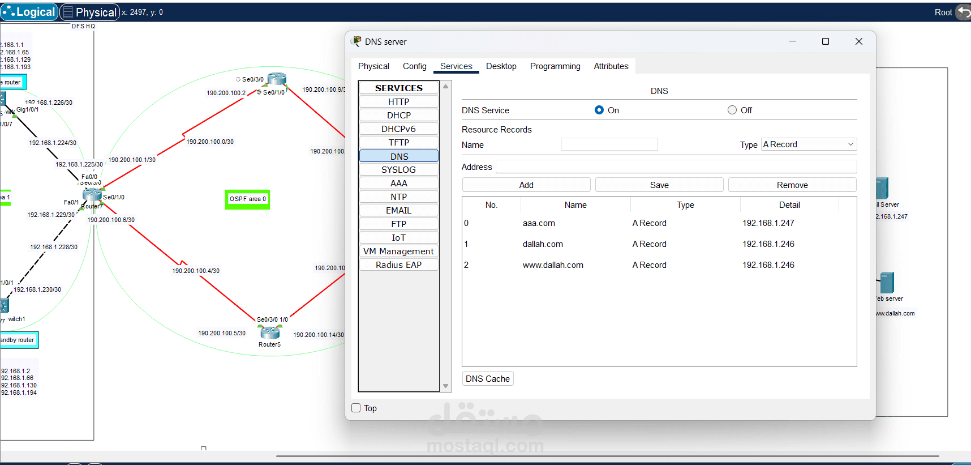Click services list scroll up arrow
This screenshot has width=971, height=465.
tap(446, 87)
